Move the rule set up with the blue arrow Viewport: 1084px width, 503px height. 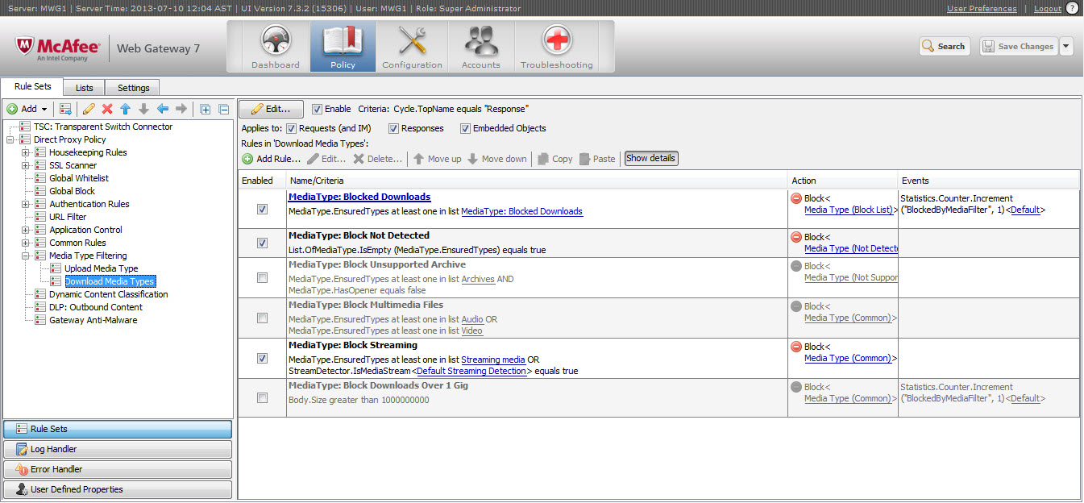tap(127, 108)
